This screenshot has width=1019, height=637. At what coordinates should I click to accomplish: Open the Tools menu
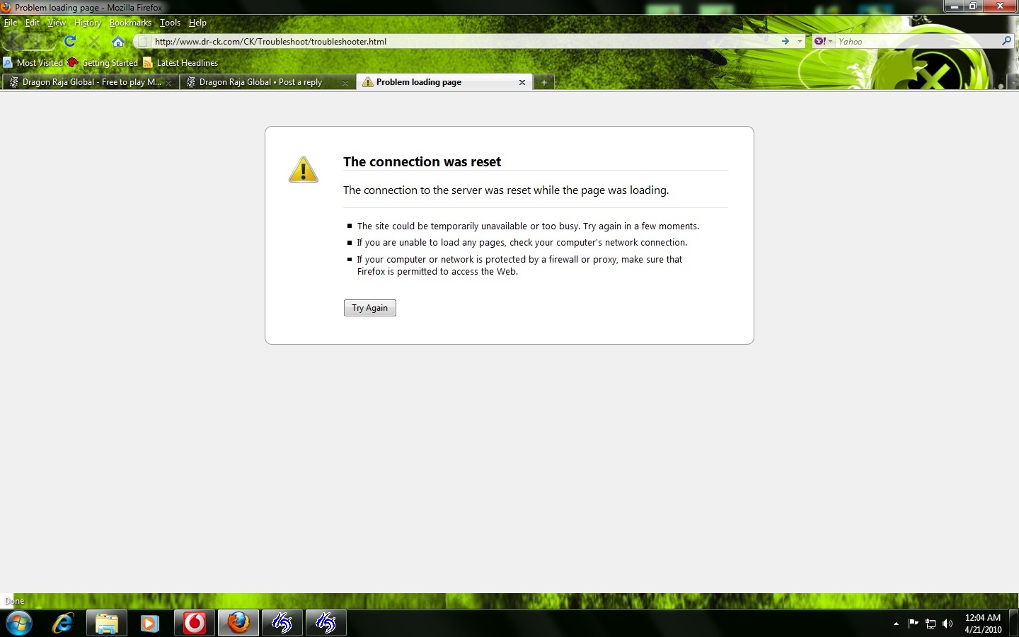tap(170, 23)
